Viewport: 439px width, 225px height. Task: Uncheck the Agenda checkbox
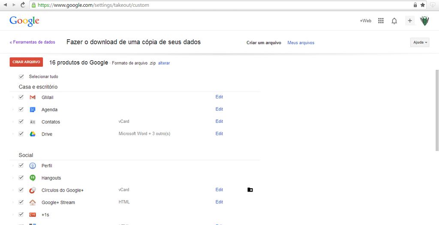coord(21,109)
